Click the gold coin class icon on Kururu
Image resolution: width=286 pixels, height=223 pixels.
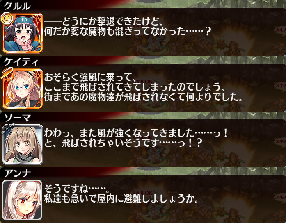pos(7,18)
